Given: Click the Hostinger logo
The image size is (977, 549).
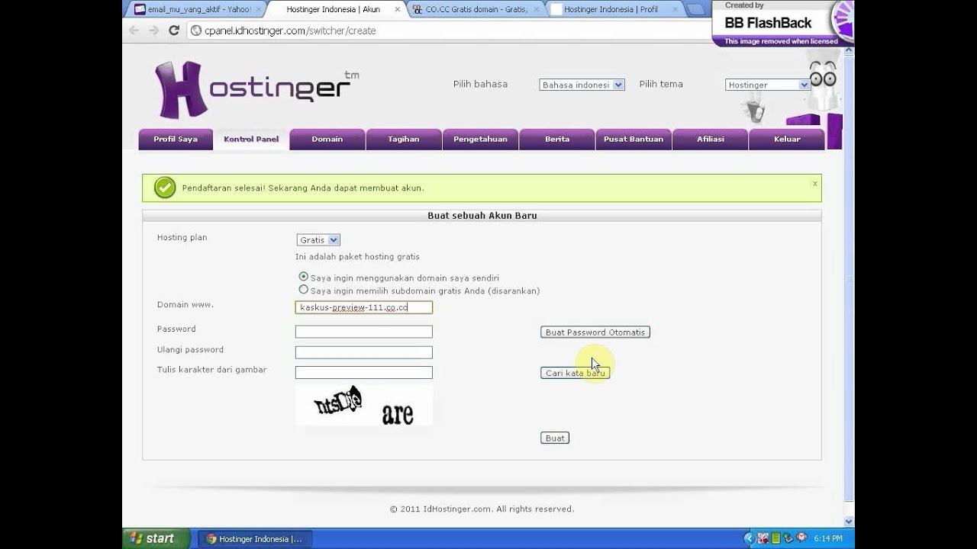Looking at the screenshot, I should tap(256, 88).
